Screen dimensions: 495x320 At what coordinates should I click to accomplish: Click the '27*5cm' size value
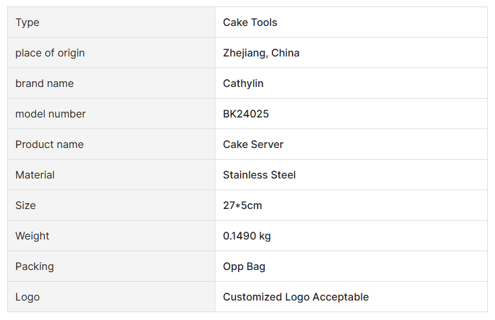point(242,206)
